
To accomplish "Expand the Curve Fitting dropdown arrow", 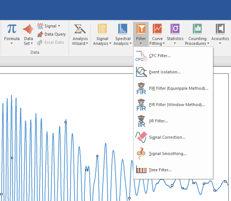I will coord(164,43).
